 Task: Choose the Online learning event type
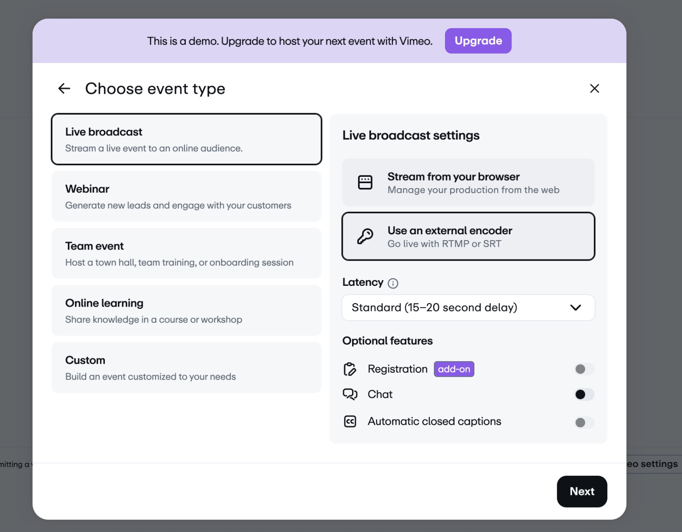[186, 311]
